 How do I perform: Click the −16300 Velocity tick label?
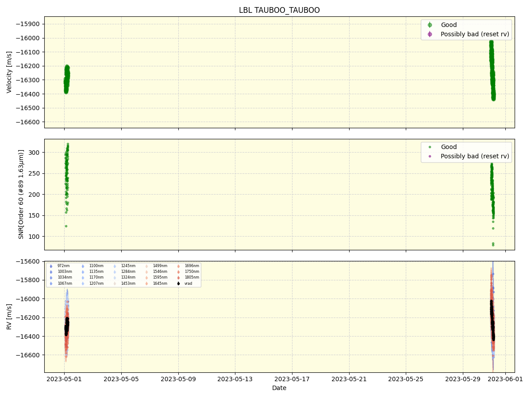(x=28, y=80)
